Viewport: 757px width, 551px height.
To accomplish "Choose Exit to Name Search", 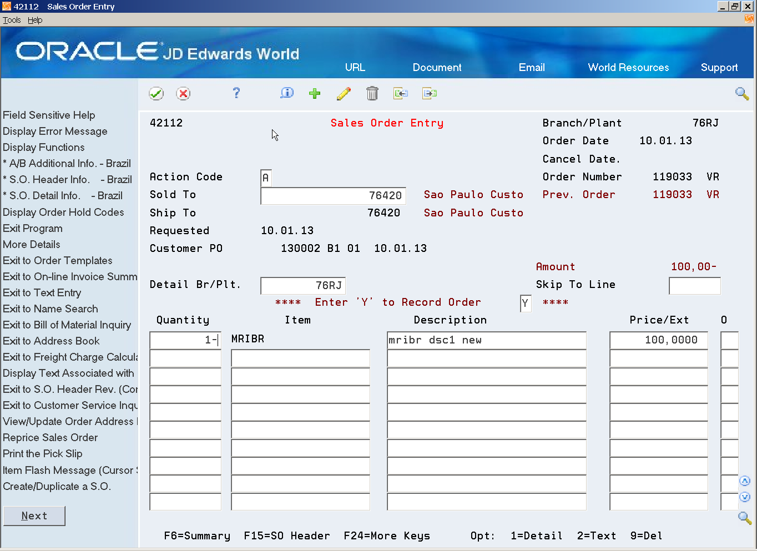I will click(51, 309).
